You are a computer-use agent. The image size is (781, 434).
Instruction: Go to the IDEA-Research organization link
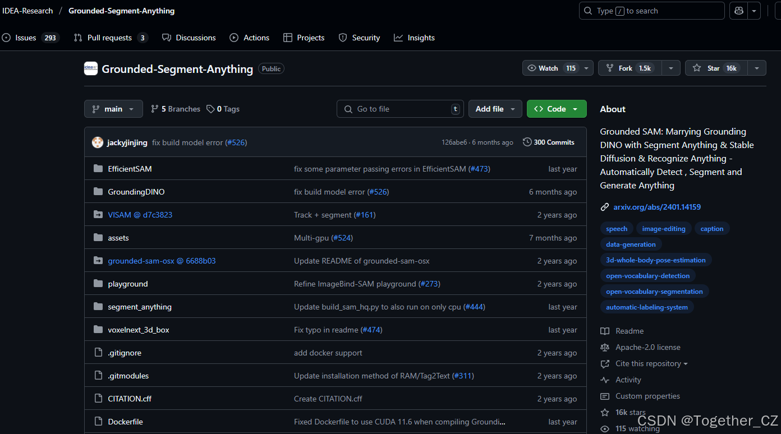coord(27,11)
